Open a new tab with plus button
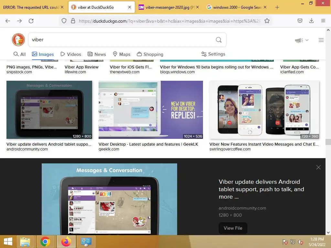The image size is (331, 248). point(277,7)
